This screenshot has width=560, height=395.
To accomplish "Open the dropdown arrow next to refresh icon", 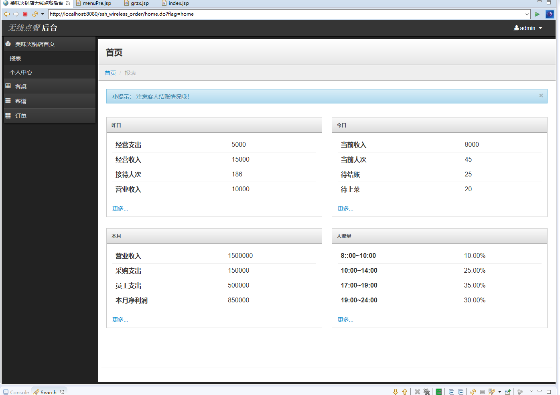I will (x=43, y=14).
